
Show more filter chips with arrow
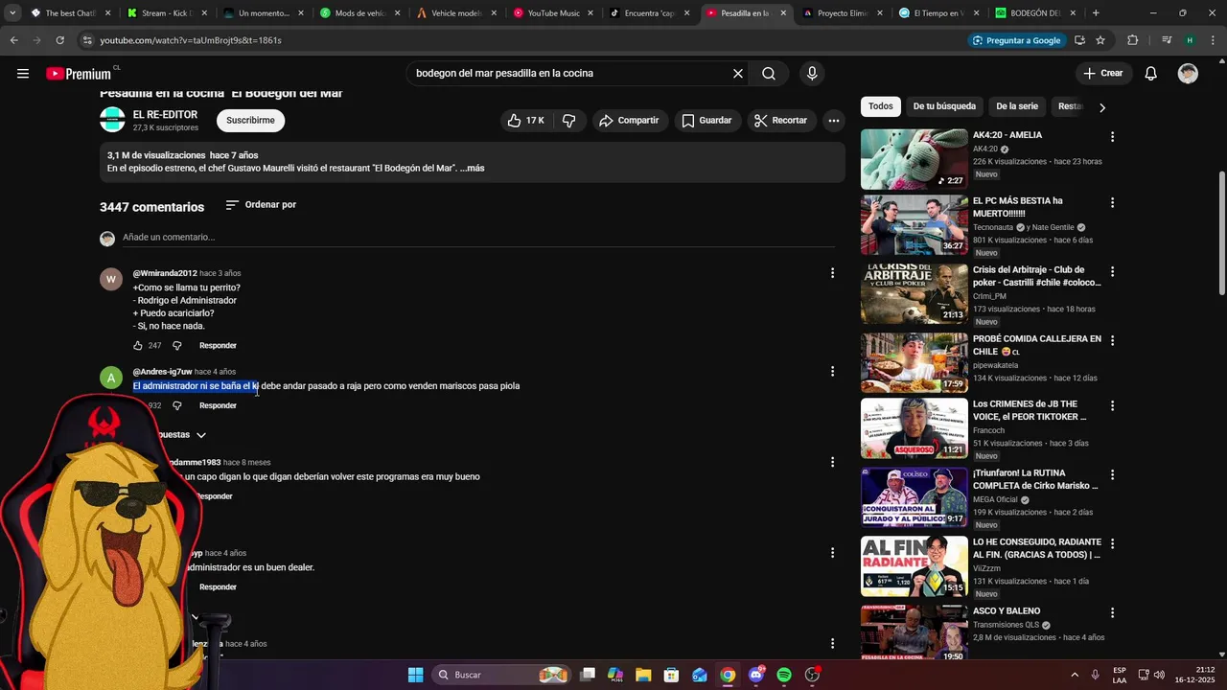click(x=1101, y=107)
